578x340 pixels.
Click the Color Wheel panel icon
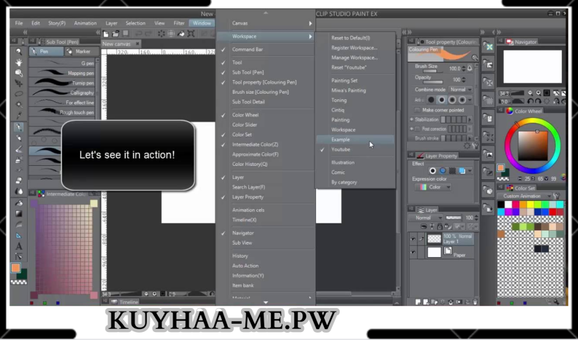(510, 111)
